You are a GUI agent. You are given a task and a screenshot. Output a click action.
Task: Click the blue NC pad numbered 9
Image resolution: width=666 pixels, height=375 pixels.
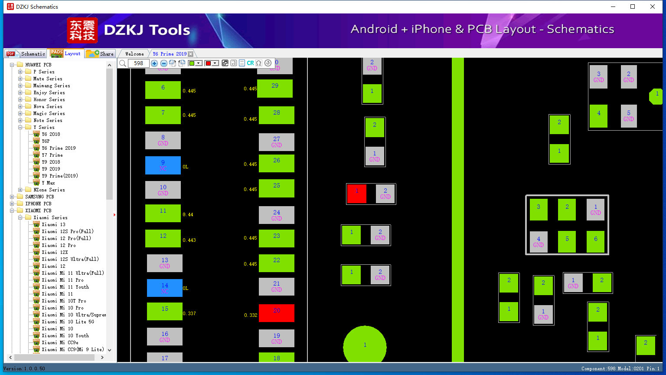point(163,165)
